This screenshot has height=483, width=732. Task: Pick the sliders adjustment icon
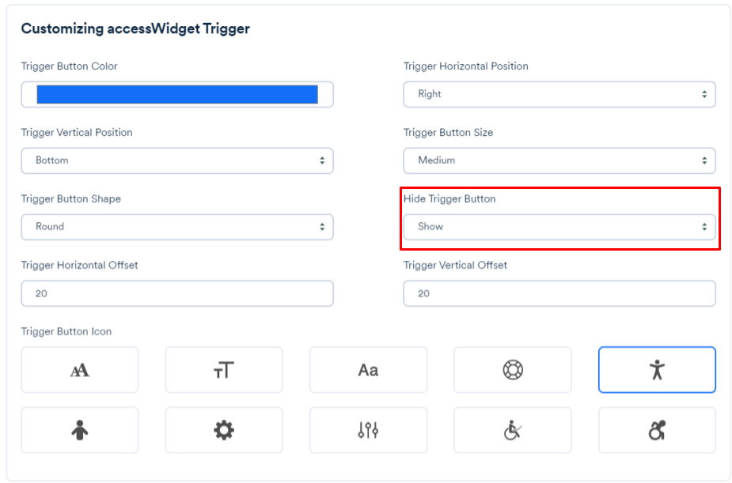(x=368, y=429)
